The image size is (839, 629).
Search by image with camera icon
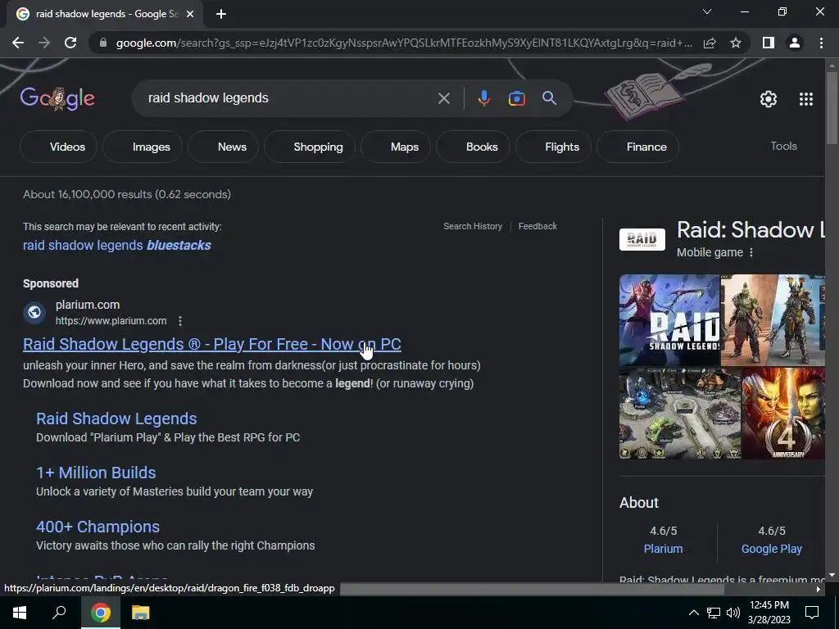click(x=516, y=98)
